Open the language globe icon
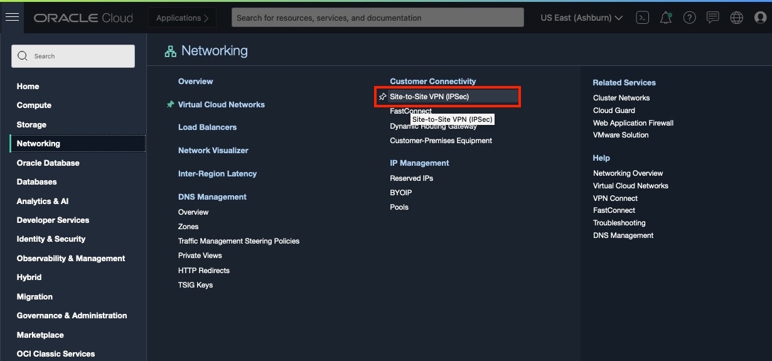The image size is (772, 361). [x=737, y=18]
